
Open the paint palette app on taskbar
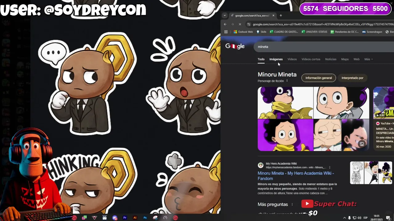(x=155, y=218)
